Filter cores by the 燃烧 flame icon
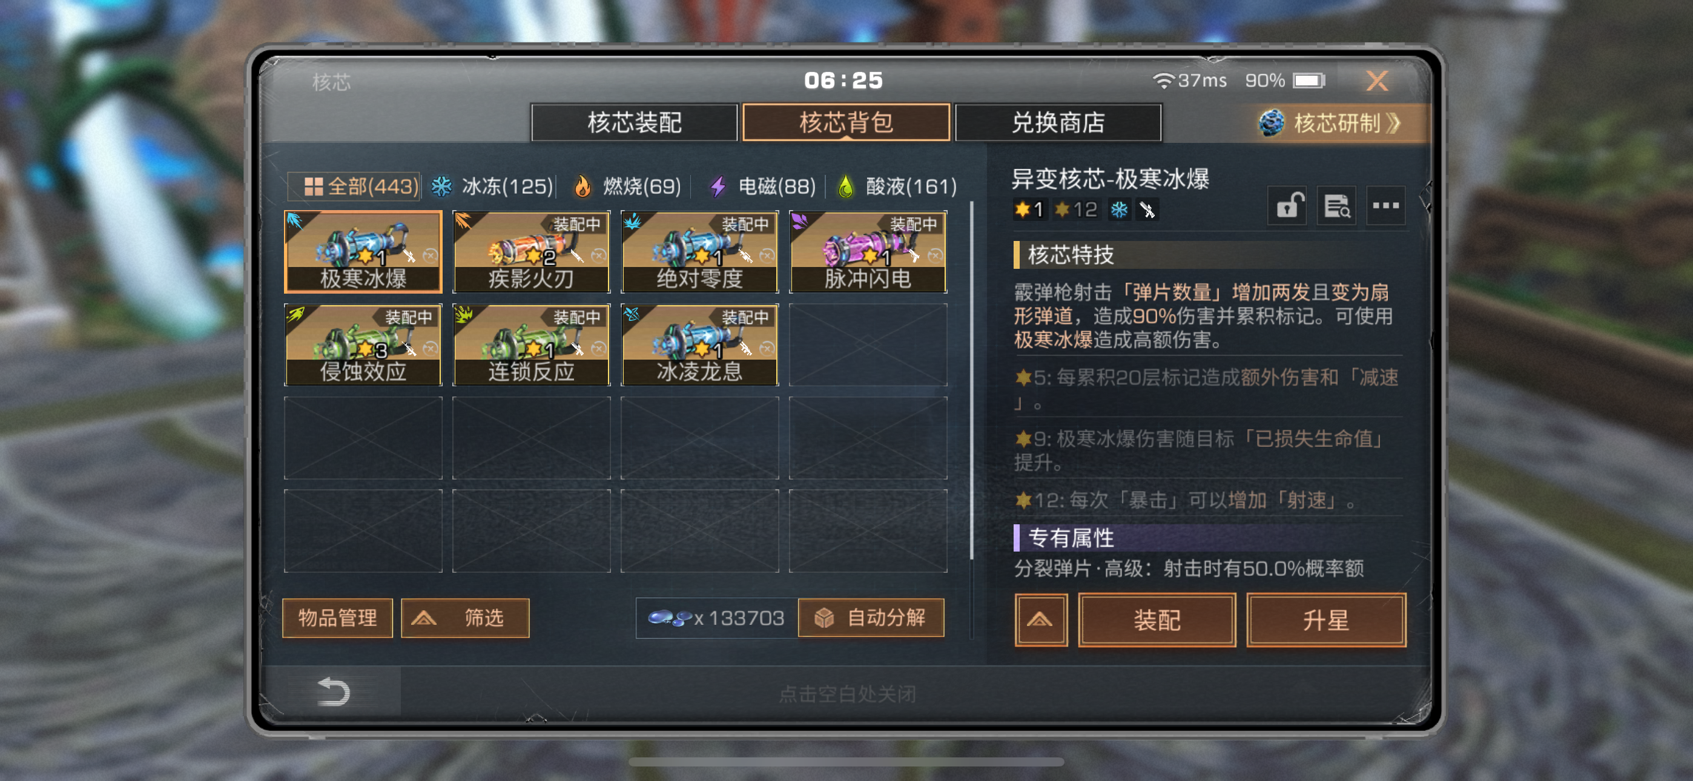This screenshot has width=1693, height=781. [582, 186]
